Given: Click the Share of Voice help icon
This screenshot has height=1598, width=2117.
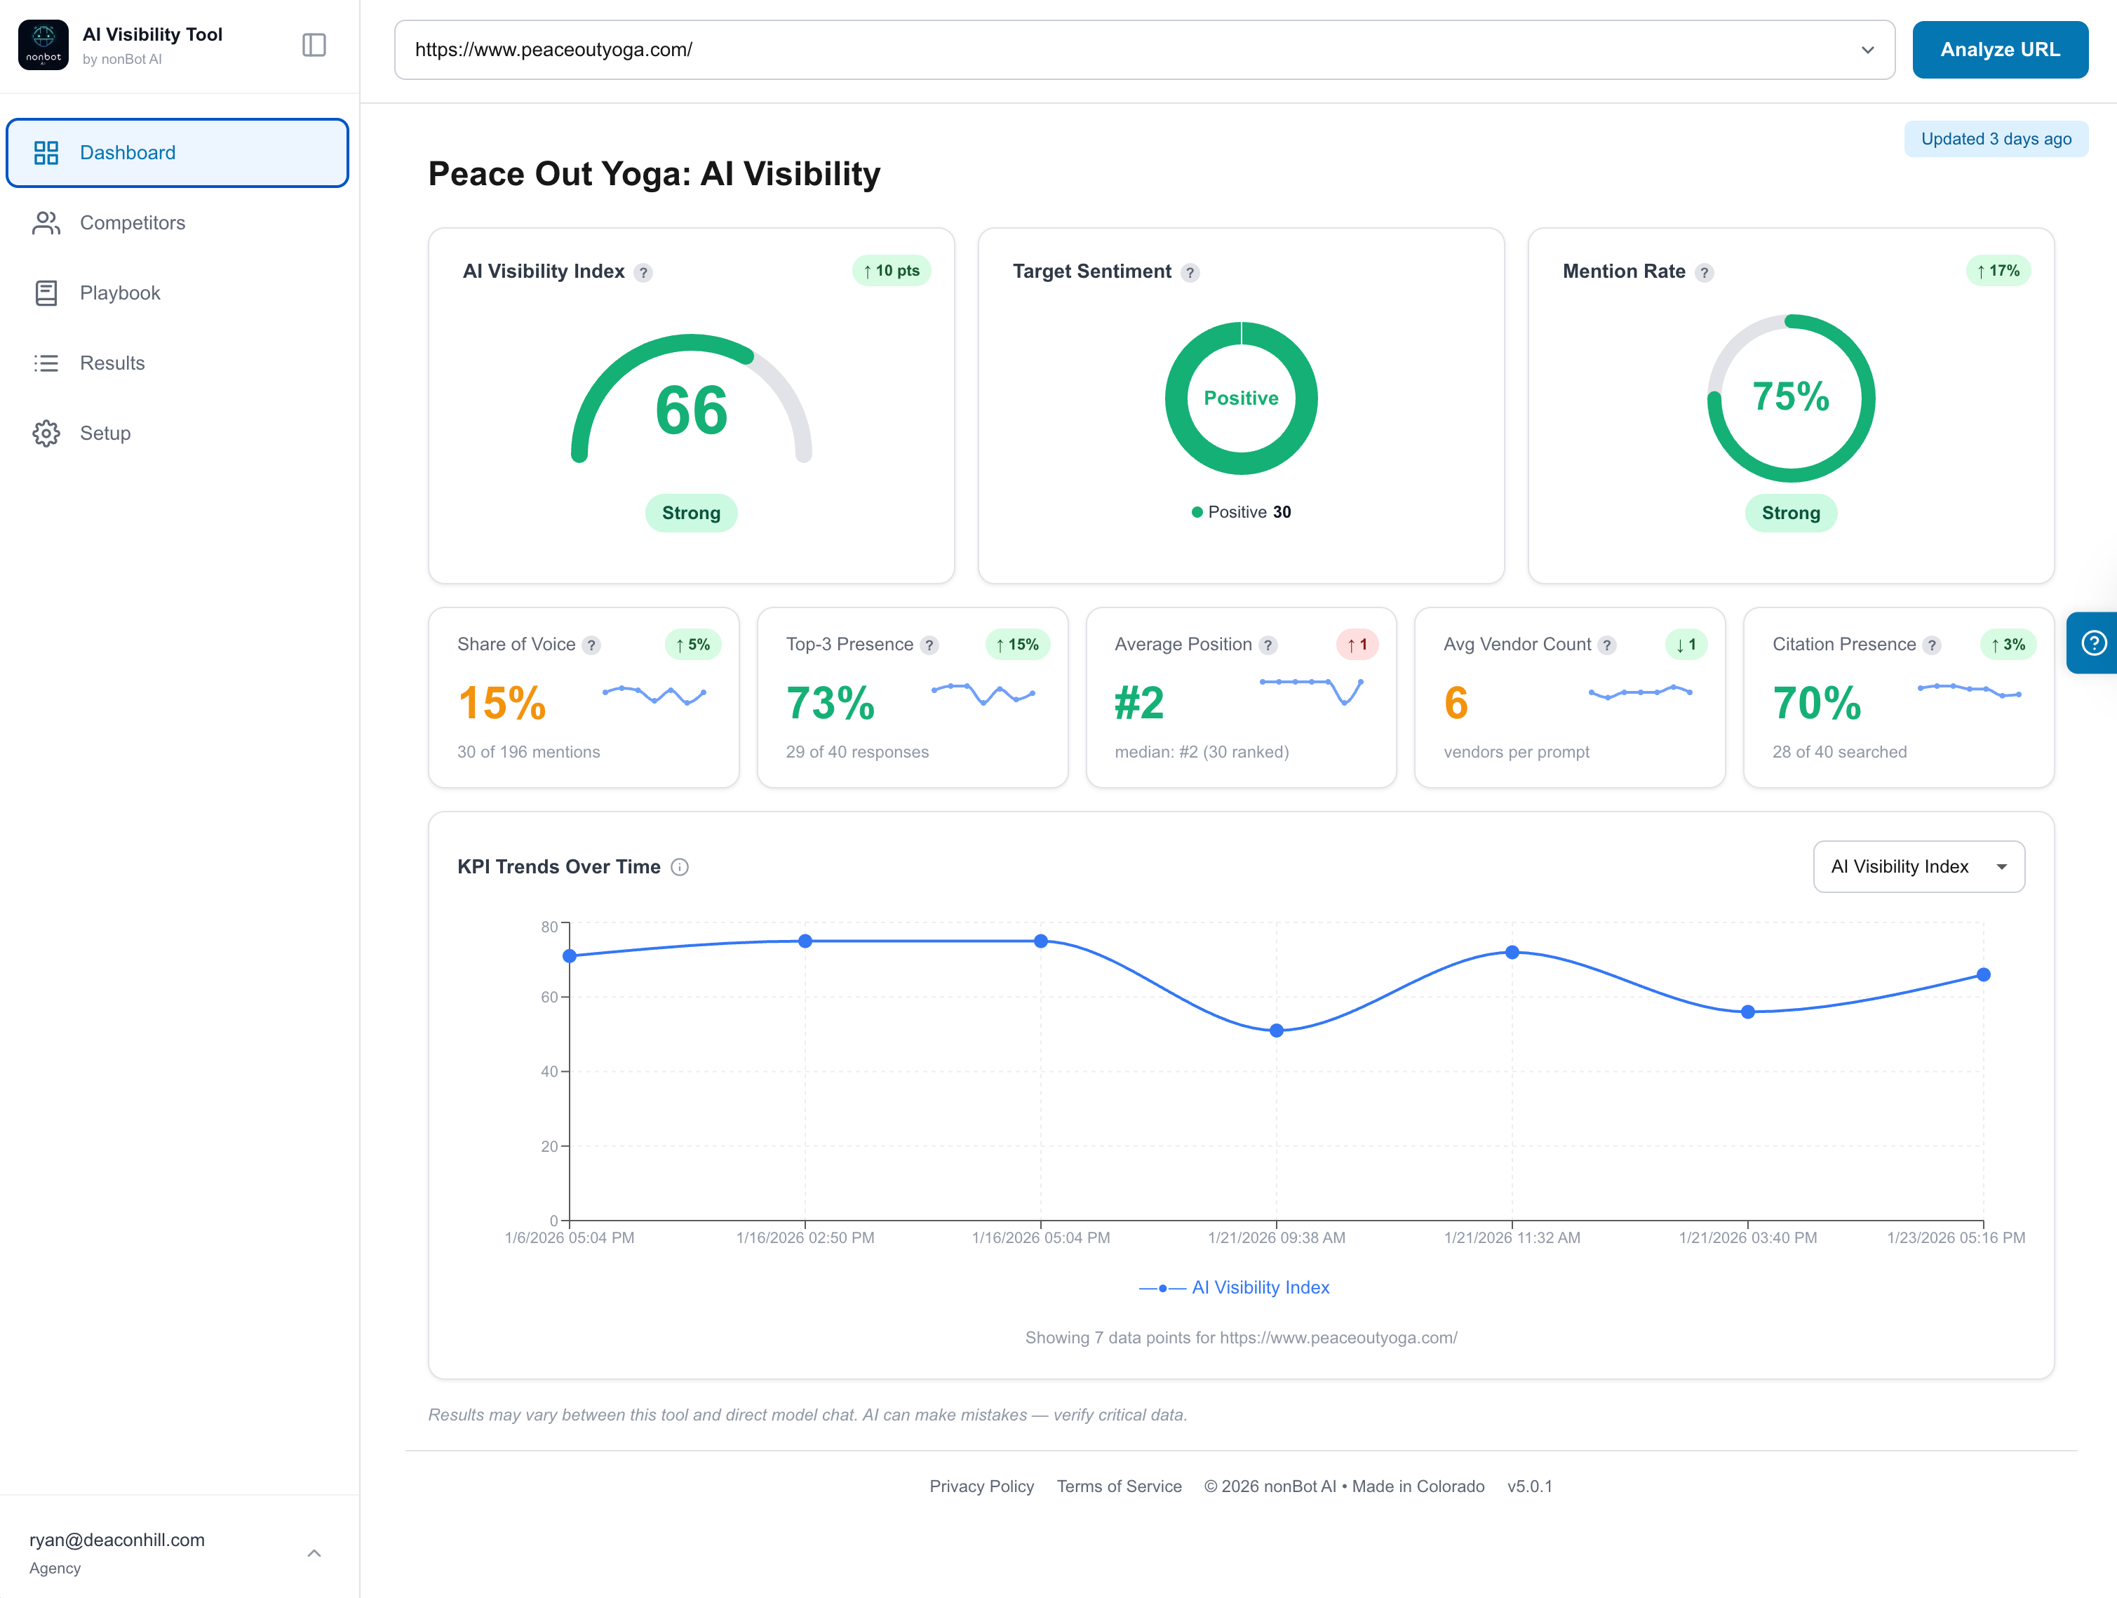Looking at the screenshot, I should (x=591, y=645).
